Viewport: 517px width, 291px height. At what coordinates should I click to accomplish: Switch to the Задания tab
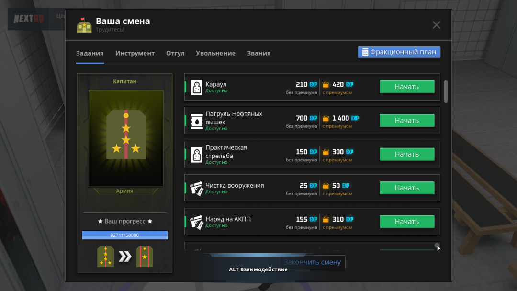(x=90, y=53)
